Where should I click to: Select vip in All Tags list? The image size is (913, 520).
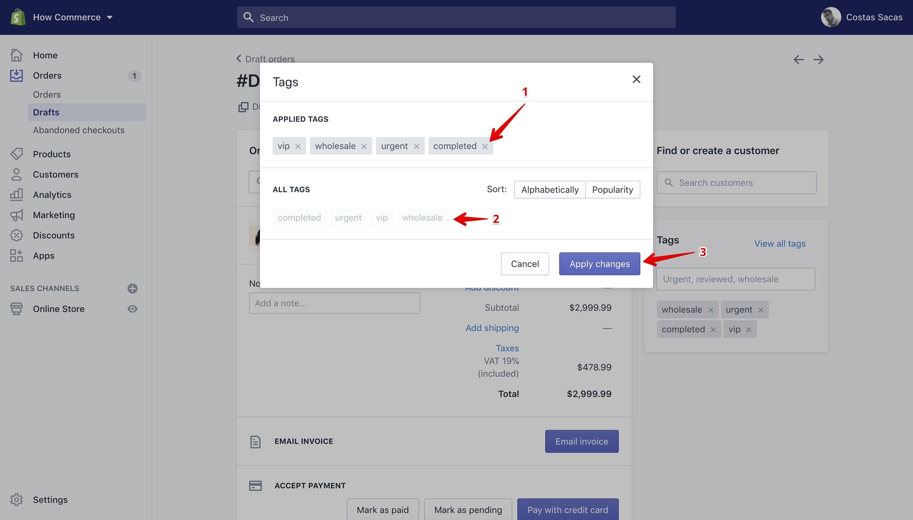(x=382, y=218)
